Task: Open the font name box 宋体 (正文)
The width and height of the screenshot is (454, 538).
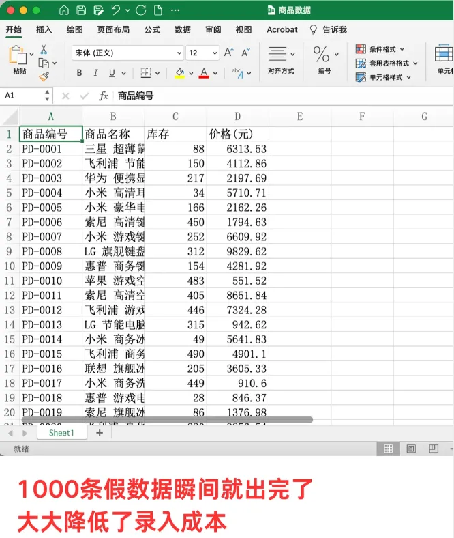Action: point(127,53)
